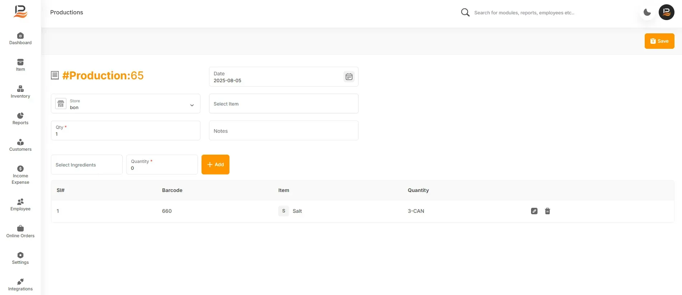Save the production
Screen dimensions: 682x295
click(659, 41)
